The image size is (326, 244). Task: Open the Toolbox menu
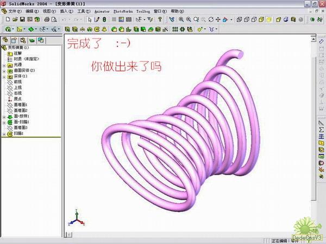click(x=143, y=11)
